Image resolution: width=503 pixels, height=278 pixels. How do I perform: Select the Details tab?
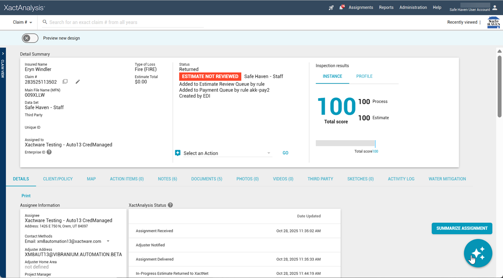coord(21,179)
